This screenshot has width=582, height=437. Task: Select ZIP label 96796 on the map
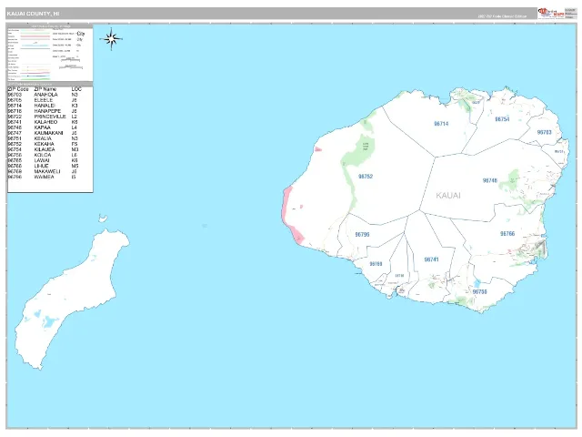362,235
